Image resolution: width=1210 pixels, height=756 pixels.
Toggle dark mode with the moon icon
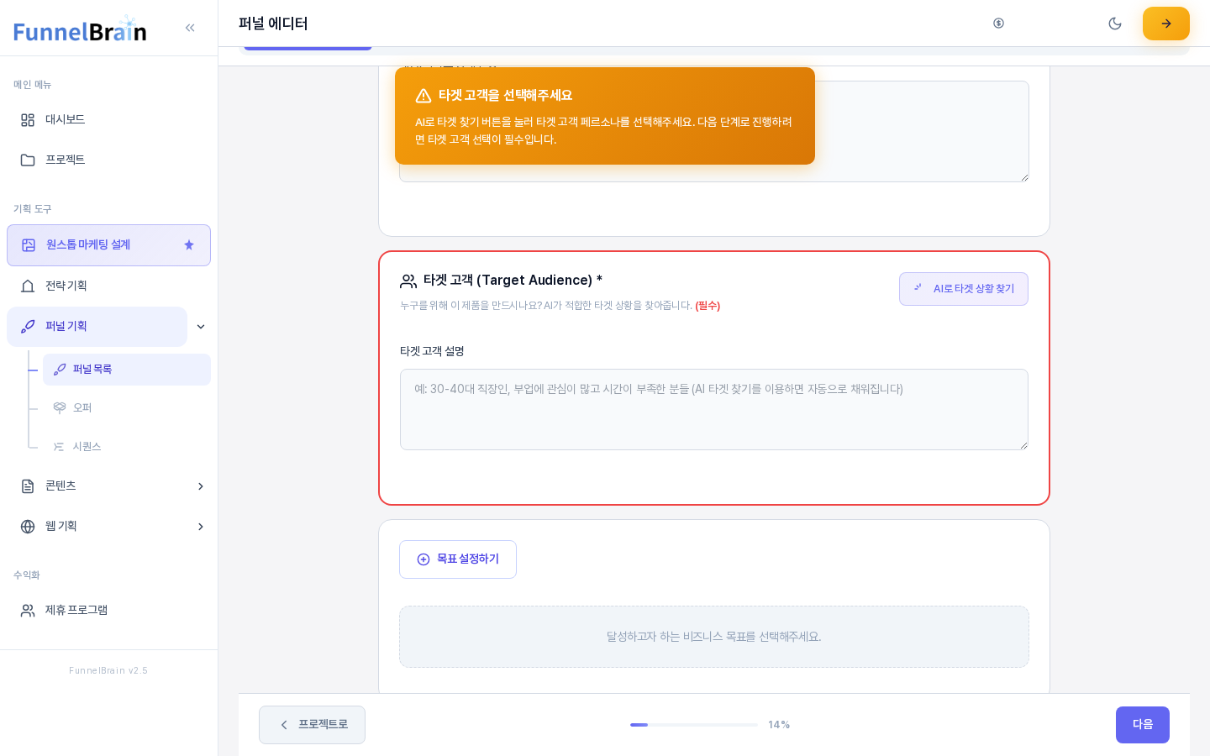click(x=1115, y=24)
